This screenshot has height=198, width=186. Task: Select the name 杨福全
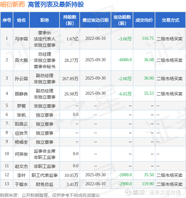tap(21, 142)
